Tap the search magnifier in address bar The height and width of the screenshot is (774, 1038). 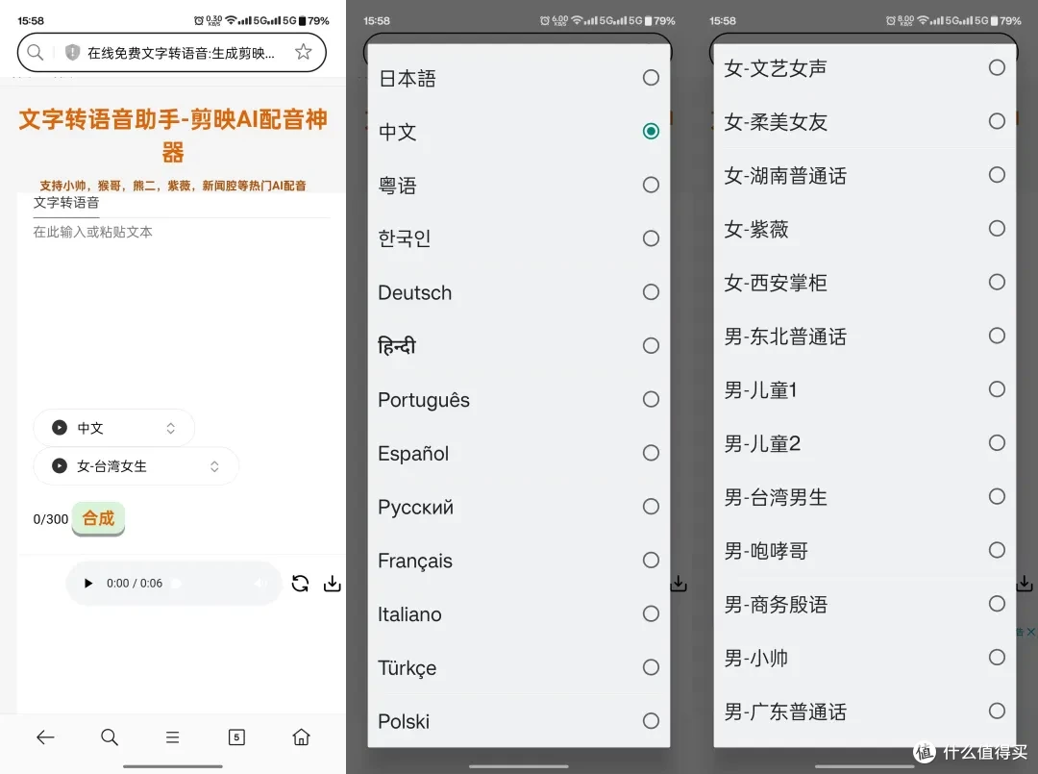coord(36,52)
